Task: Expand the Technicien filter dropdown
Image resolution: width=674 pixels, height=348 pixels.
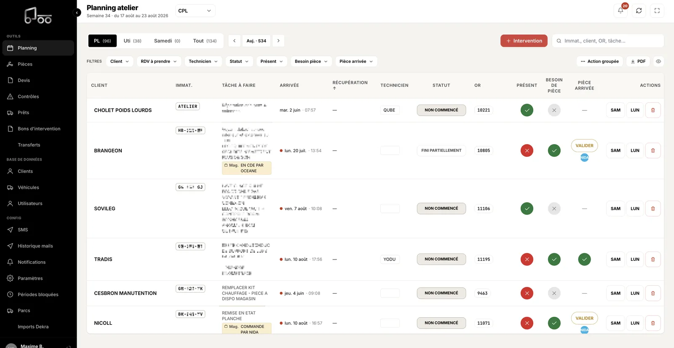Action: point(203,62)
